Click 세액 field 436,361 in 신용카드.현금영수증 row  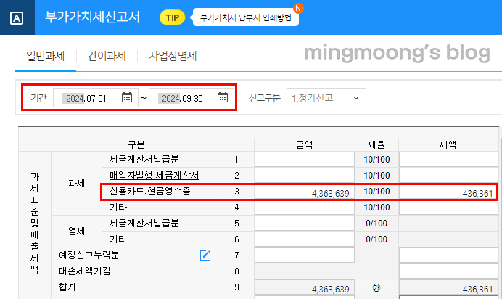coord(448,192)
